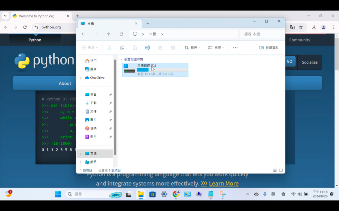The height and width of the screenshot is (211, 339).
Task: Open 檢視 (View) dropdown in Explorer
Action: [x=216, y=47]
